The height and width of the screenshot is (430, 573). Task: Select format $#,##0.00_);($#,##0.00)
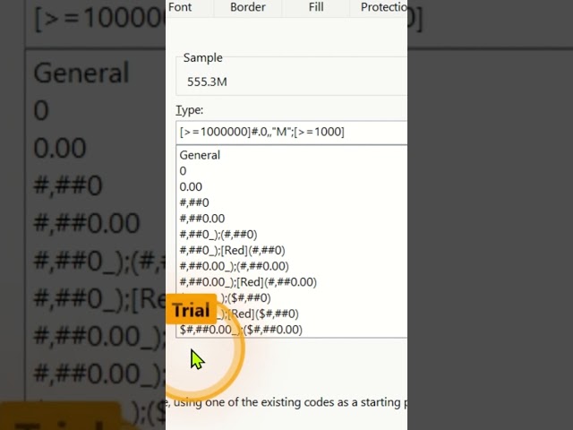241,330
